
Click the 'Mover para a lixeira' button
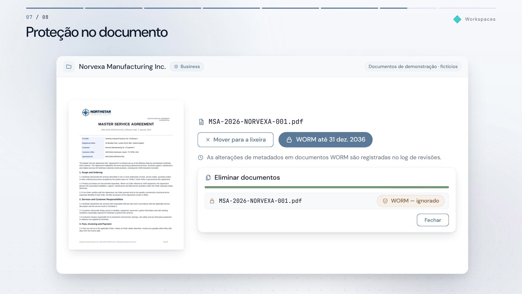[236, 140]
